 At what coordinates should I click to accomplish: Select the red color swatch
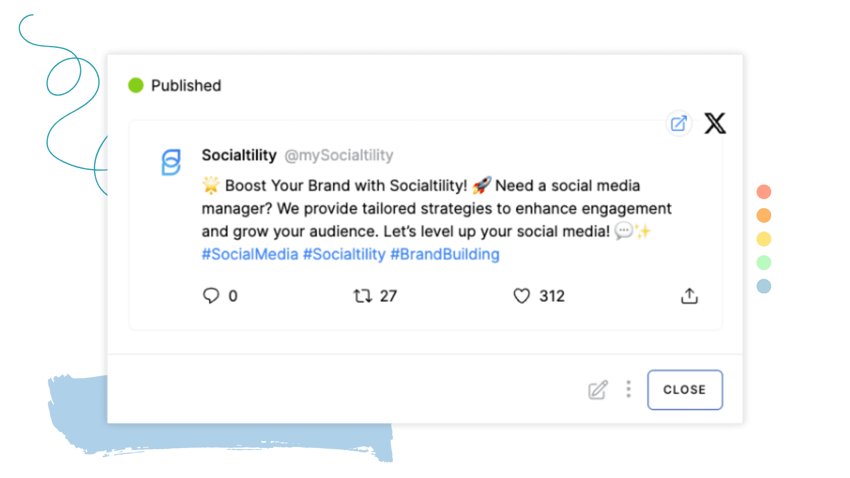764,192
